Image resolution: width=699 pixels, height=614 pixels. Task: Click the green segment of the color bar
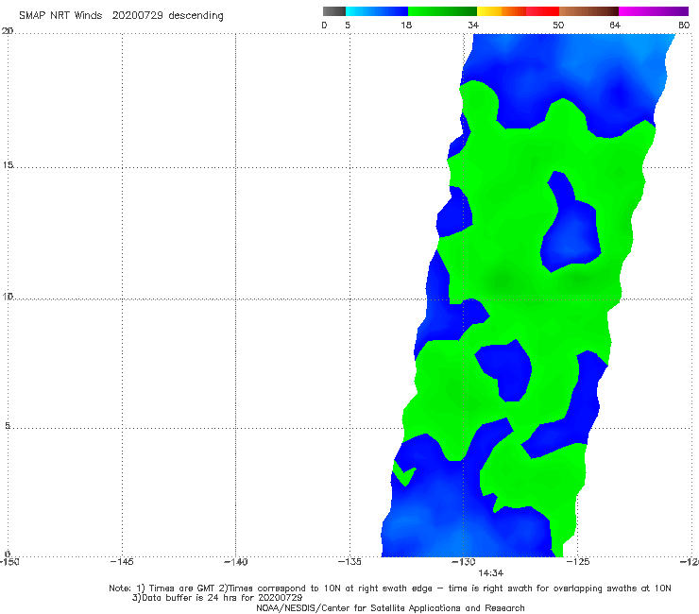[442, 11]
